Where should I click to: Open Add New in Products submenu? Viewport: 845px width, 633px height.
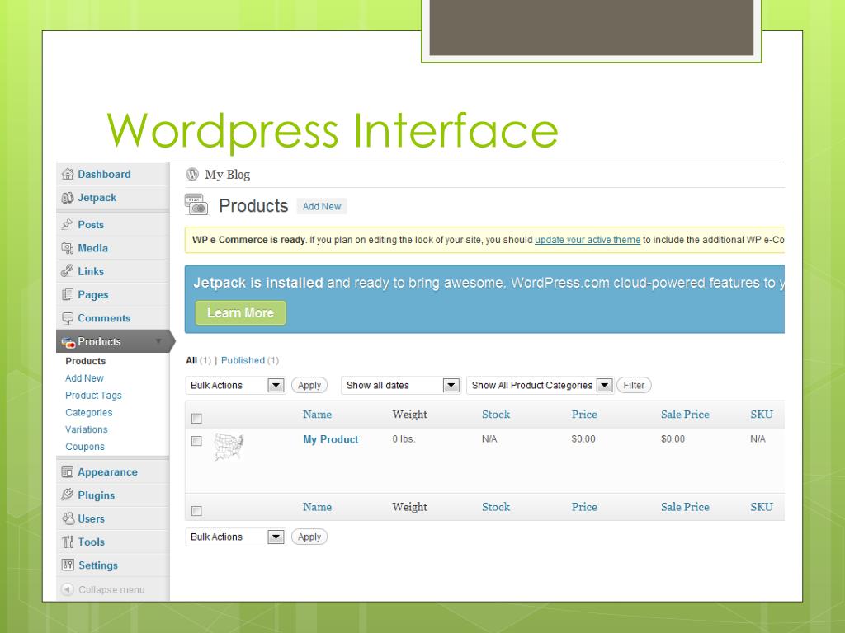pyautogui.click(x=85, y=378)
